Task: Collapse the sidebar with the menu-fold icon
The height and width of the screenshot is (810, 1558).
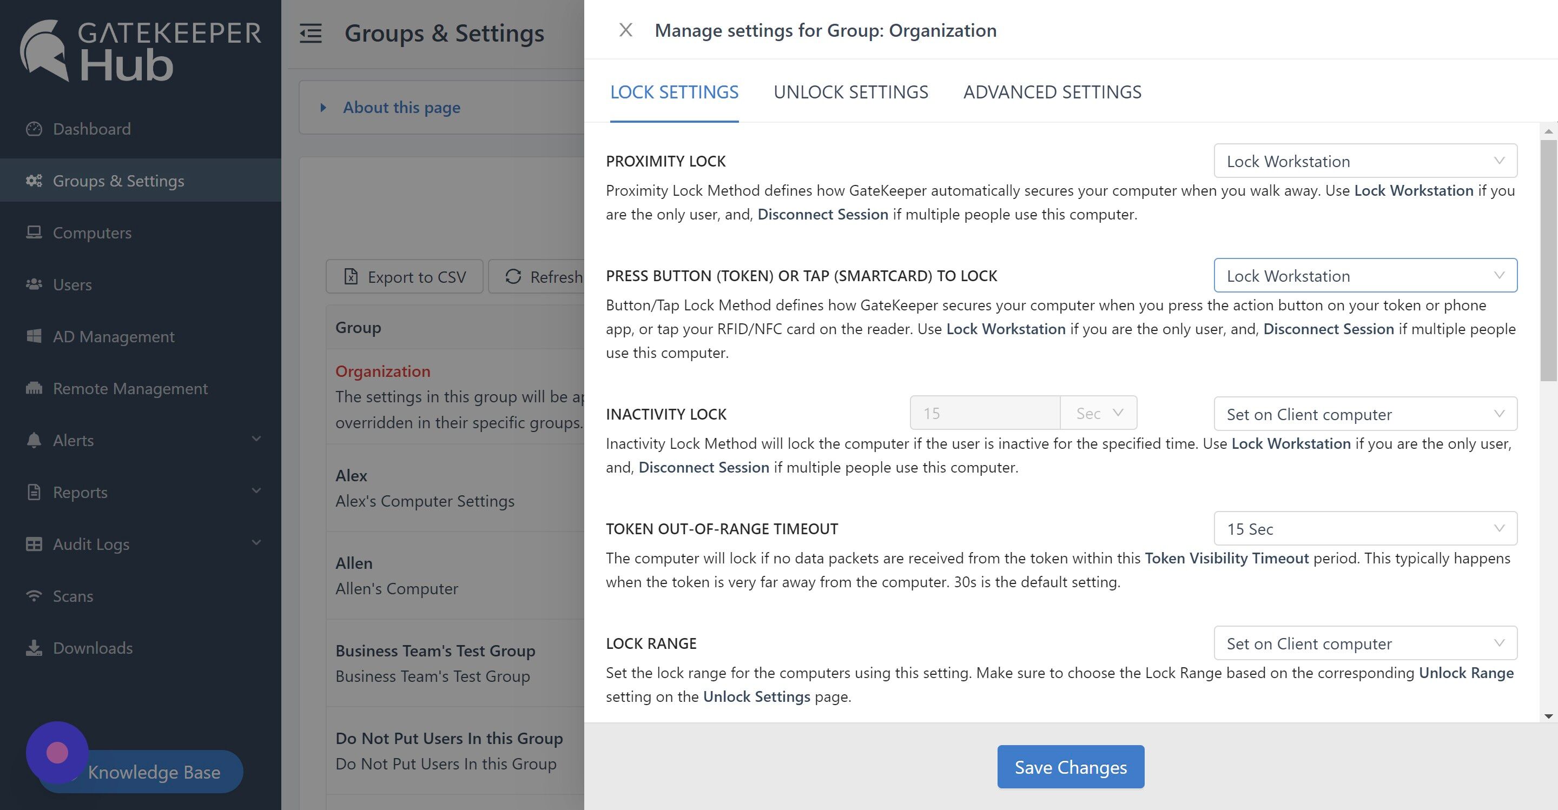Action: 311,33
